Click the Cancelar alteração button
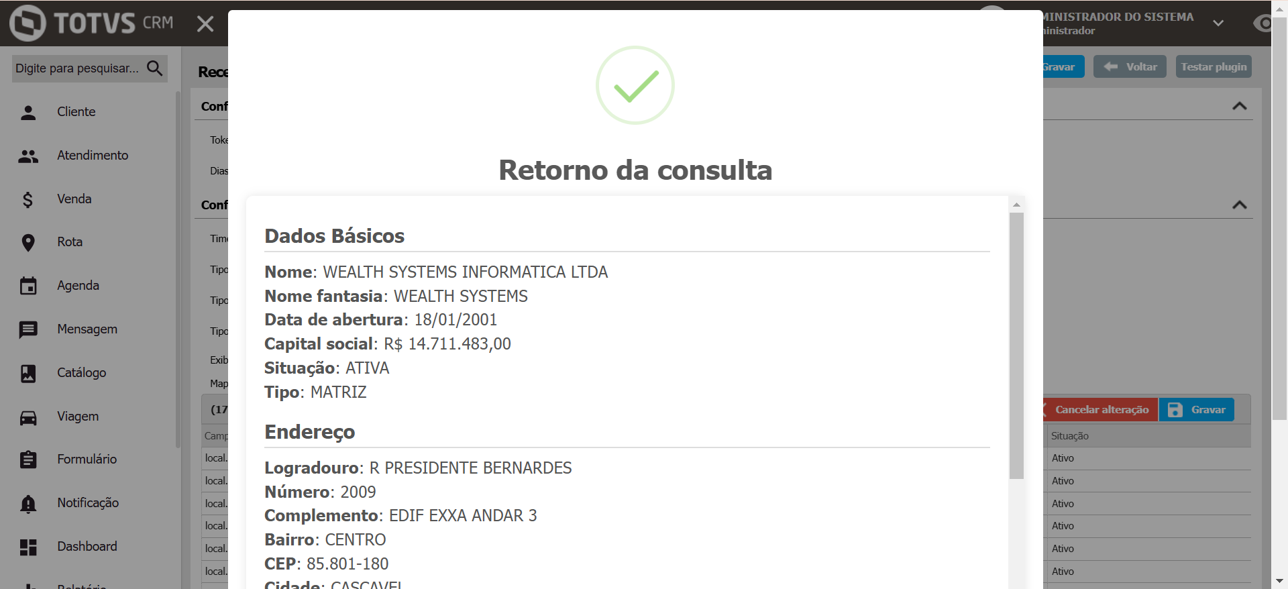1288x589 pixels. [x=1101, y=410]
